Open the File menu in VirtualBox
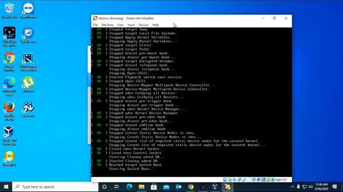 (95, 25)
